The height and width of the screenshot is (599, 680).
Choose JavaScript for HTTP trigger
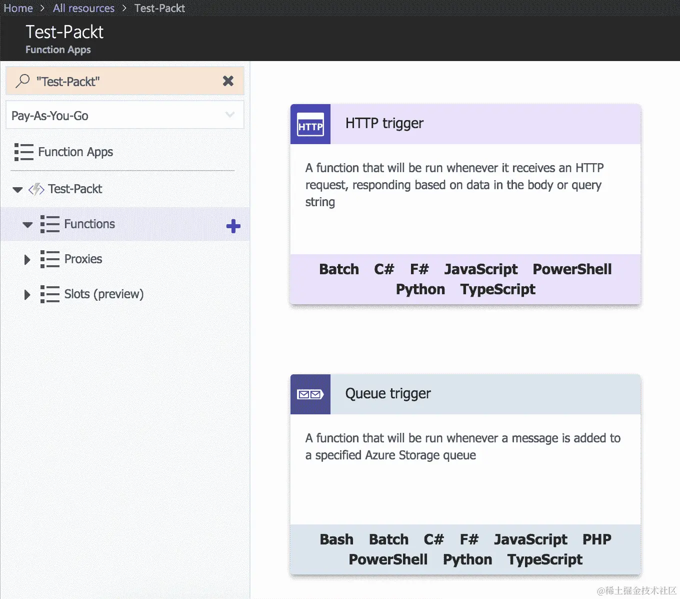481,269
